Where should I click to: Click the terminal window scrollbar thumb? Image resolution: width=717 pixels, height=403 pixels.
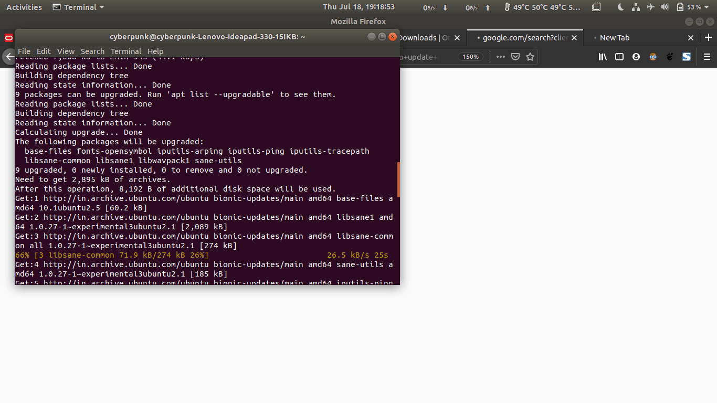pos(398,179)
